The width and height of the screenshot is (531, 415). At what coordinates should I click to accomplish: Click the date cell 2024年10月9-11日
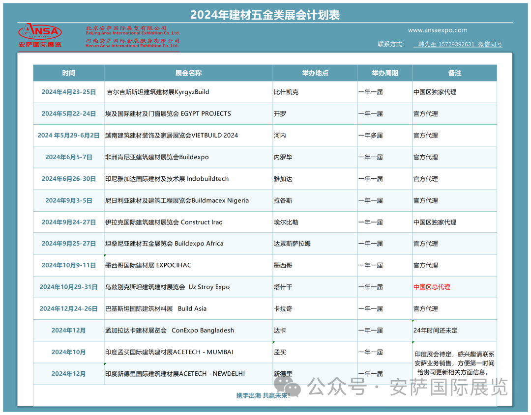[x=69, y=265]
